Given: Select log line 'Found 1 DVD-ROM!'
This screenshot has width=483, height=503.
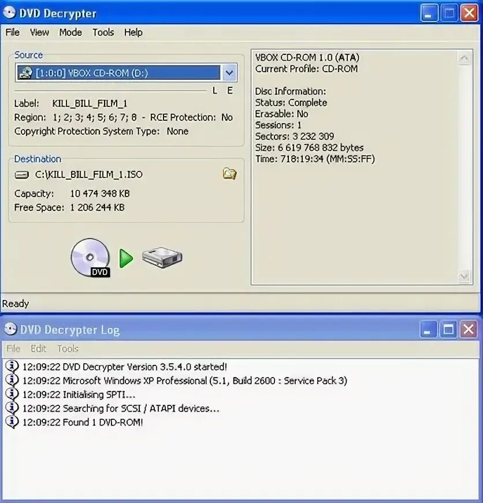Looking at the screenshot, I should (x=83, y=422).
